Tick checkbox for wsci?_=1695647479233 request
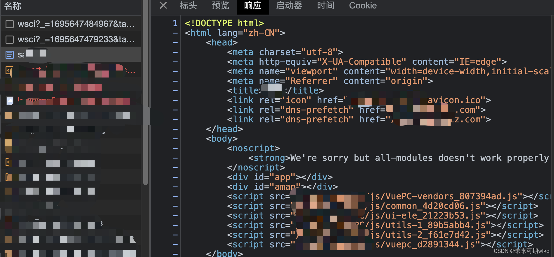 (10, 39)
